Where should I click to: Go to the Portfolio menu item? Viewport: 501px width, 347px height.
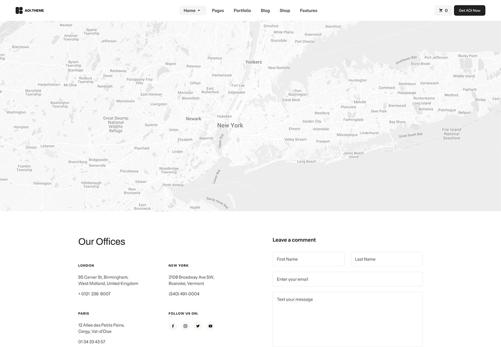[242, 10]
